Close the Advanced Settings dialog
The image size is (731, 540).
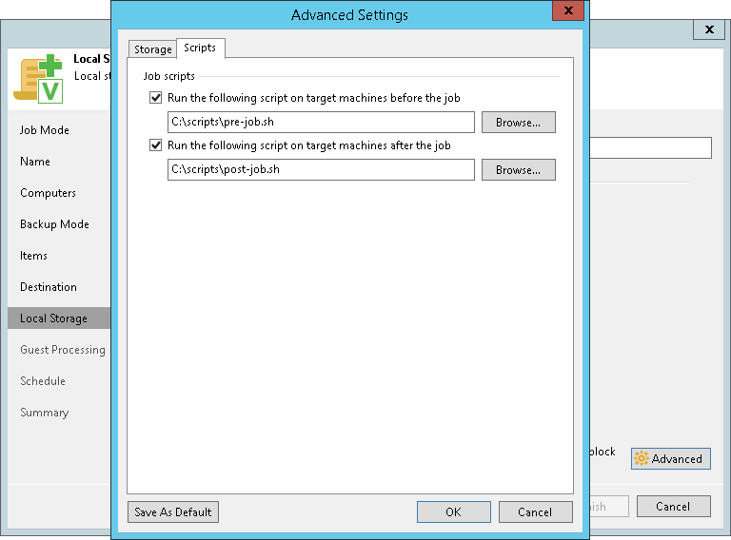pyautogui.click(x=568, y=10)
